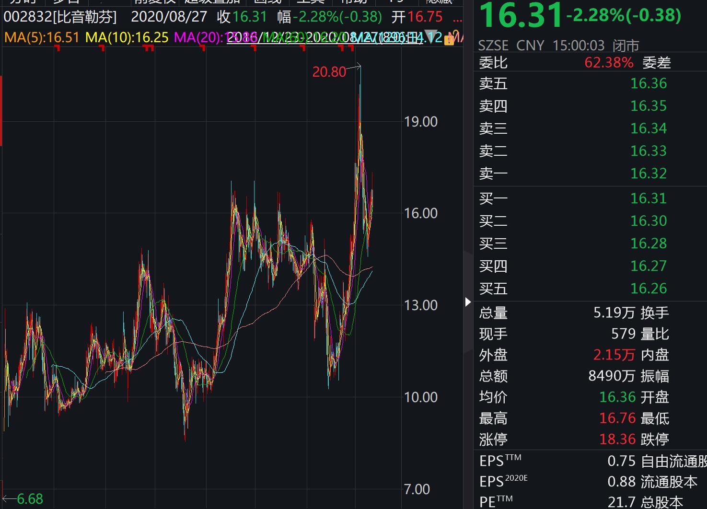Switch to the 分时 chart tab

pos(22,1)
